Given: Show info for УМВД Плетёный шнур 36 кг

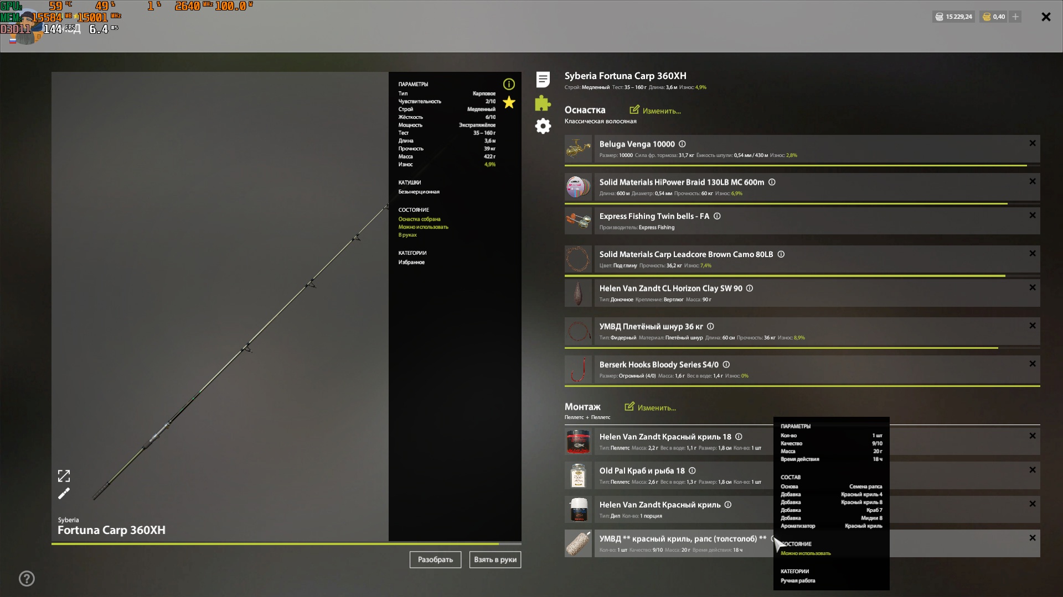Looking at the screenshot, I should click(710, 326).
